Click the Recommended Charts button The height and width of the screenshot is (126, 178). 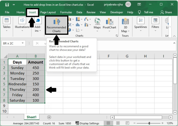coord(56,25)
